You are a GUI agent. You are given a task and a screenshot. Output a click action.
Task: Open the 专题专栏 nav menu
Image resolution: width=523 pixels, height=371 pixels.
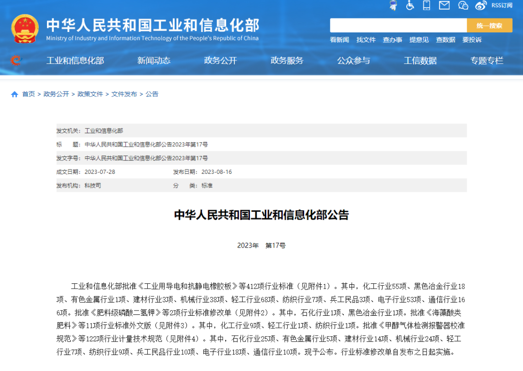point(487,61)
